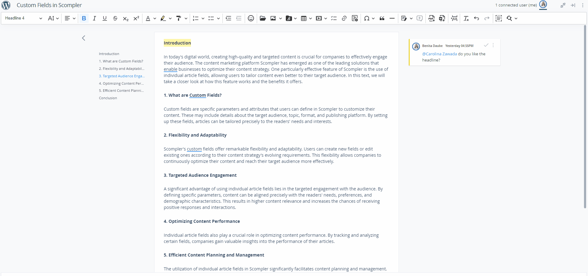Viewport: 588px width, 276px height.
Task: Resolve Benita Daube's comment with the checkmark
Action: click(486, 45)
